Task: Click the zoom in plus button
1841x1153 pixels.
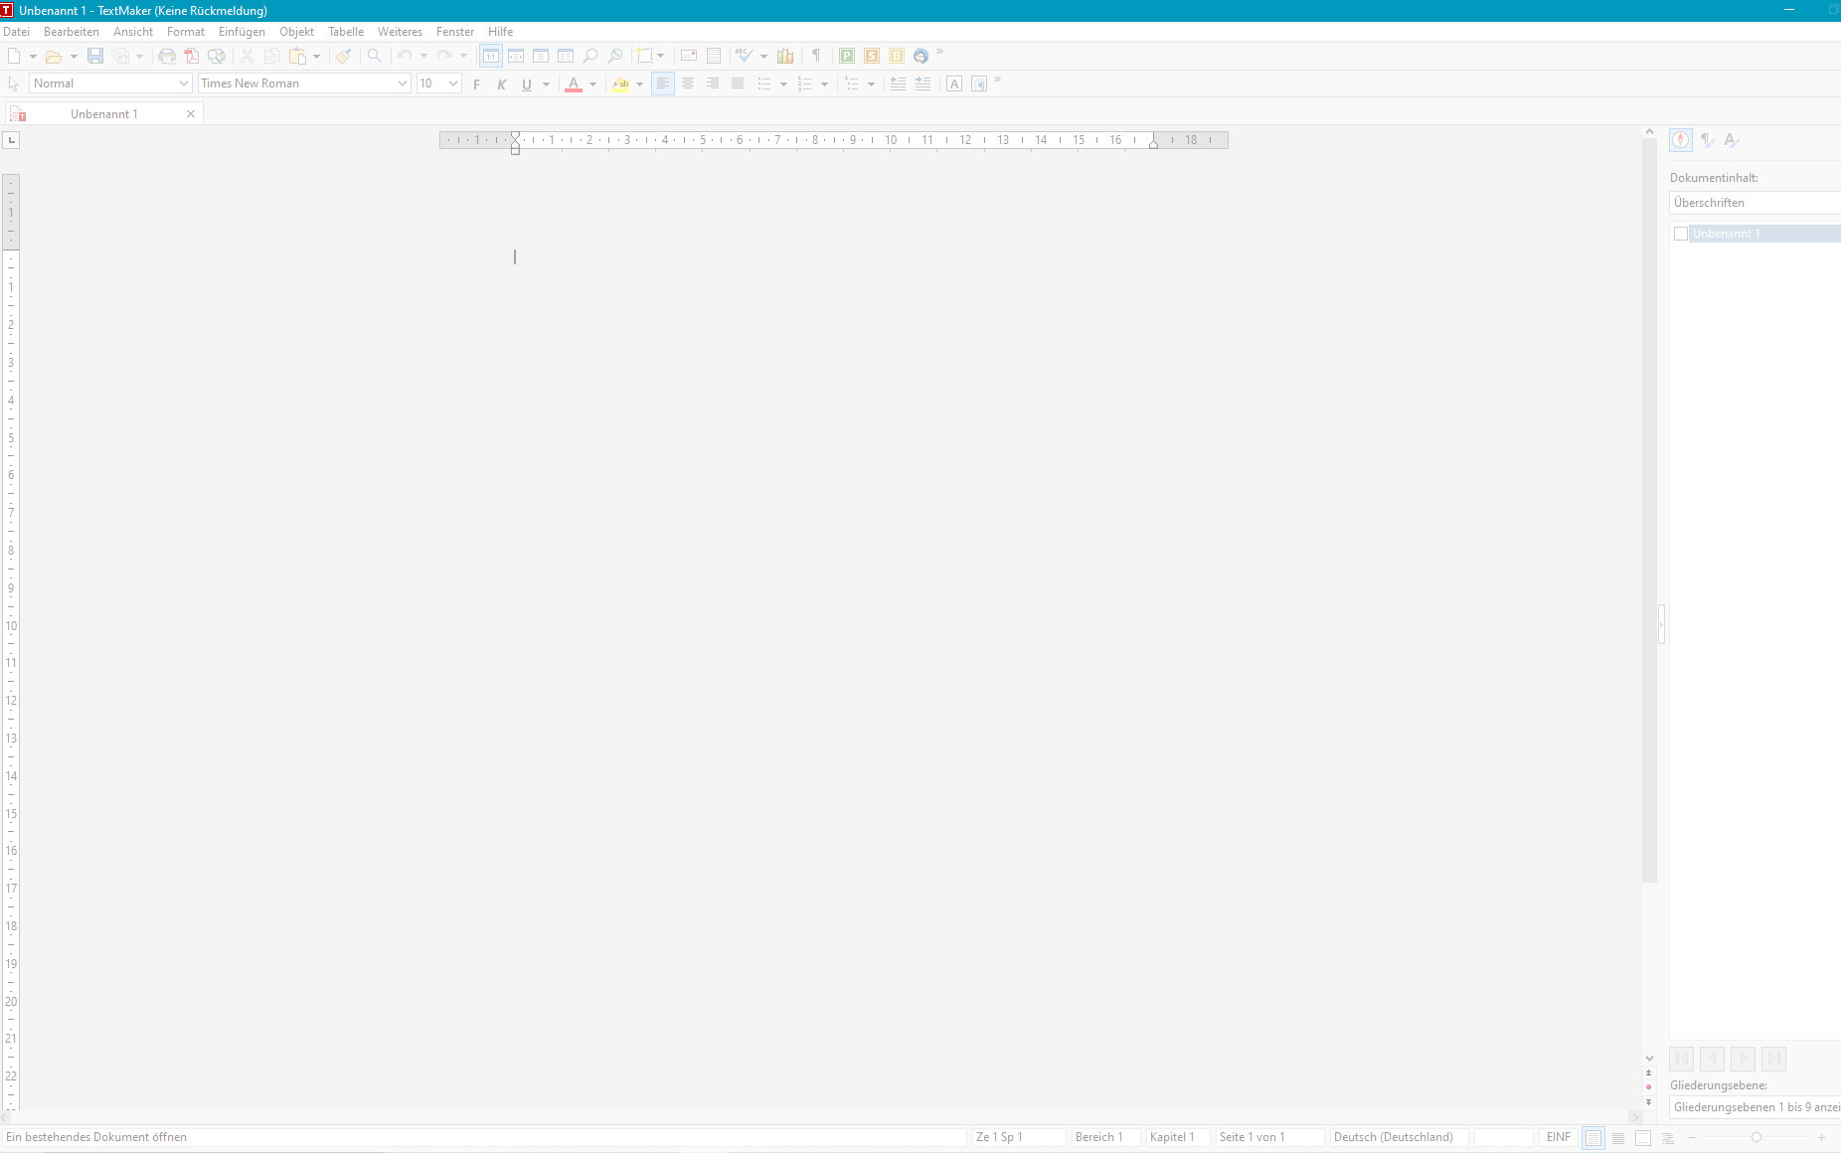Action: pyautogui.click(x=1821, y=1138)
